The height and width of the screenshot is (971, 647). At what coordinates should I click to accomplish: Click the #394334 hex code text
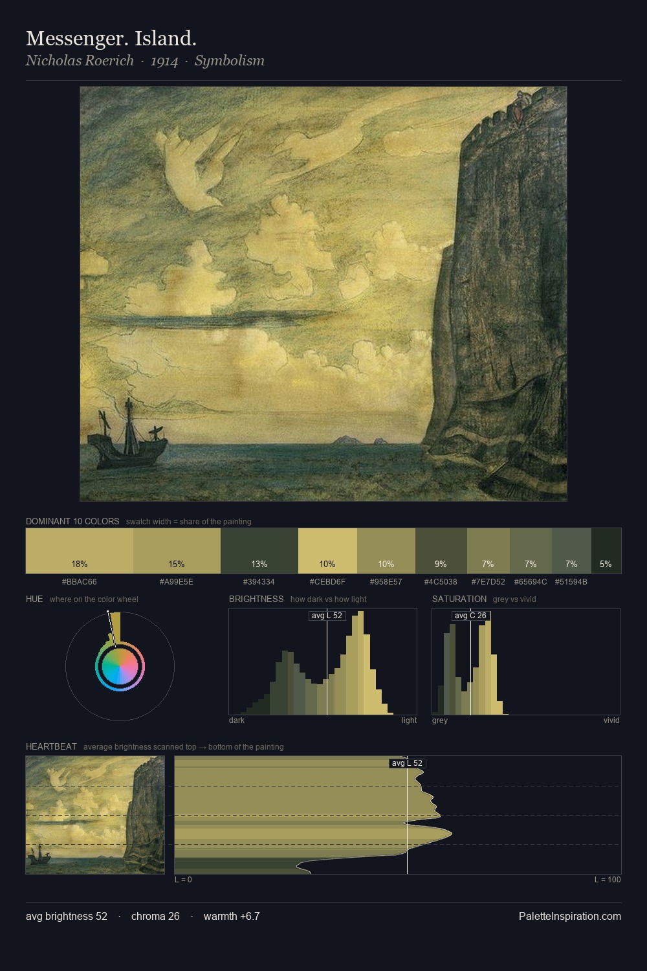(259, 582)
